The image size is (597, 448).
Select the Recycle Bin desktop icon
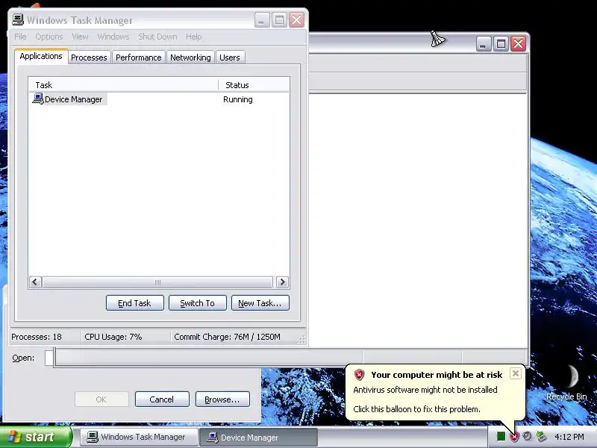[x=566, y=382]
